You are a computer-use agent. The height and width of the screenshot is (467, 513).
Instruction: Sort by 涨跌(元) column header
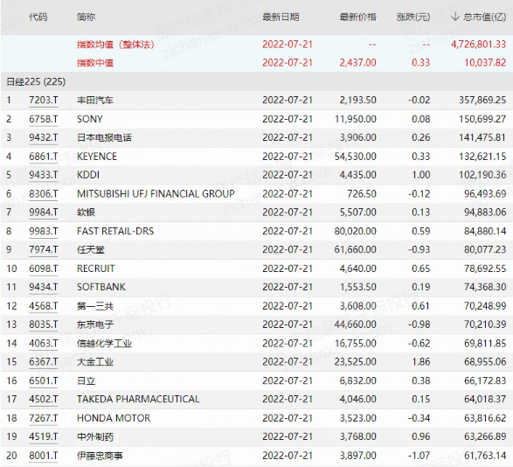pos(413,17)
